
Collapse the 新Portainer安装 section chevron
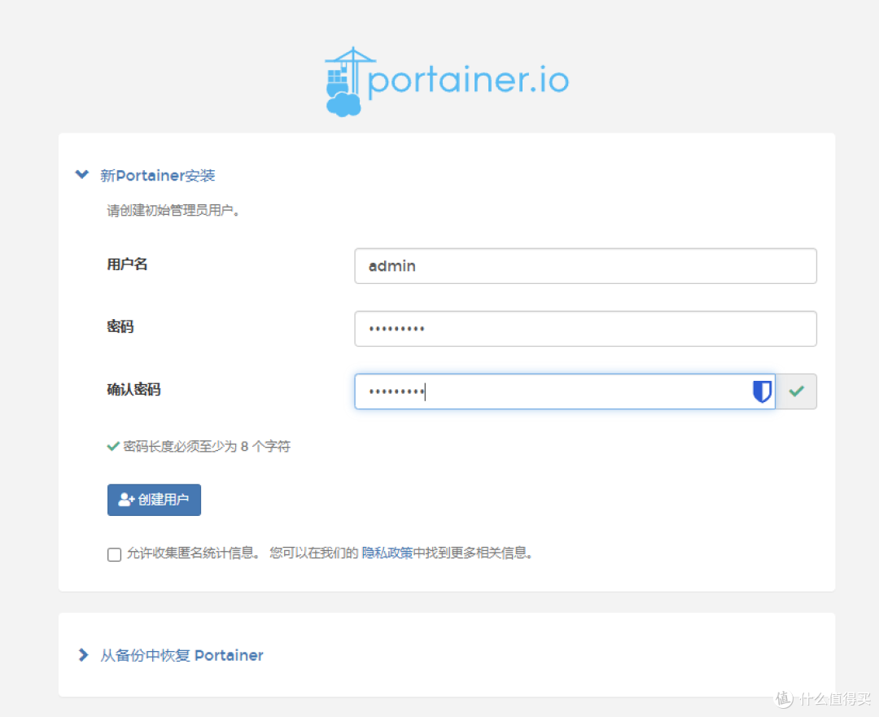[x=82, y=175]
